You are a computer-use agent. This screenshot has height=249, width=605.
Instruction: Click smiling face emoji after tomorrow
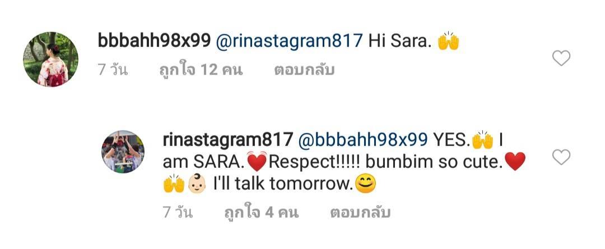[365, 184]
